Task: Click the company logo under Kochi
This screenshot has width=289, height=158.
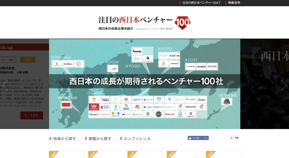Action: tap(113, 68)
